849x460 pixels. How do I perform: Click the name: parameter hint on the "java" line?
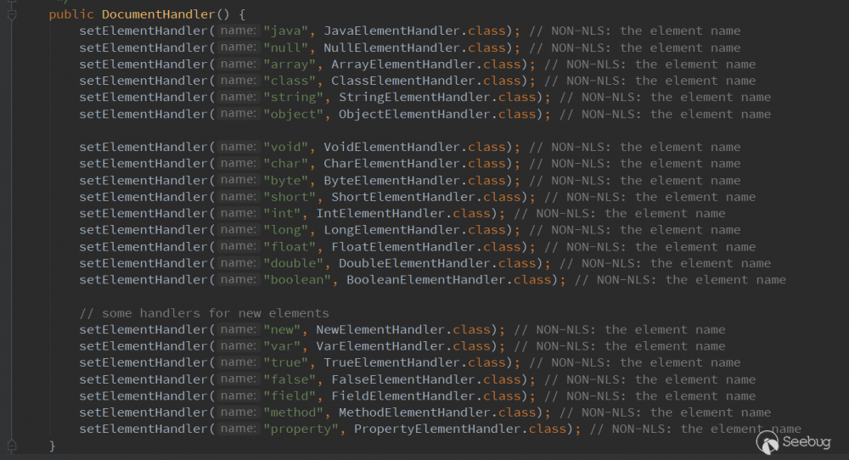tap(239, 31)
